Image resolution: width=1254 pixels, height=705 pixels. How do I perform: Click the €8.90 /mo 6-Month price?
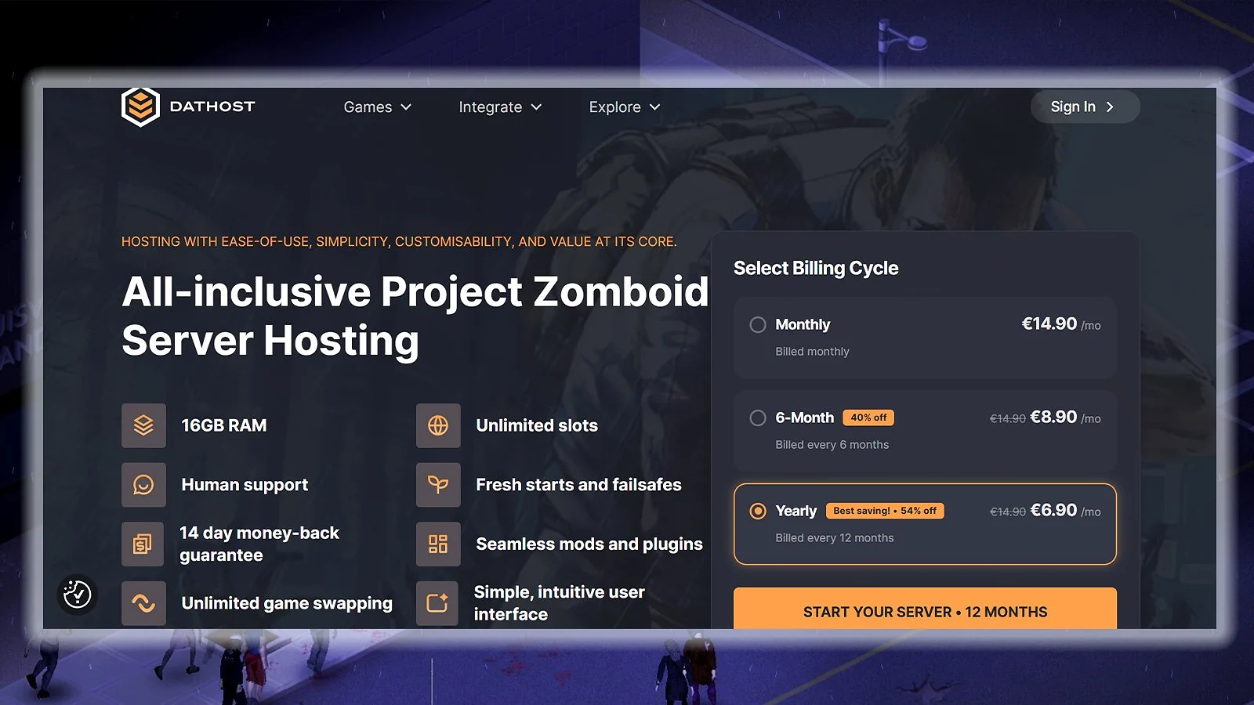tap(1065, 418)
